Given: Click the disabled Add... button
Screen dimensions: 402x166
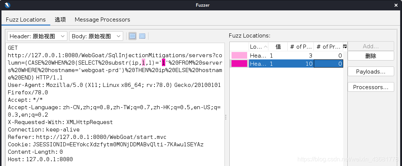Looking at the screenshot, I should click(x=371, y=46).
